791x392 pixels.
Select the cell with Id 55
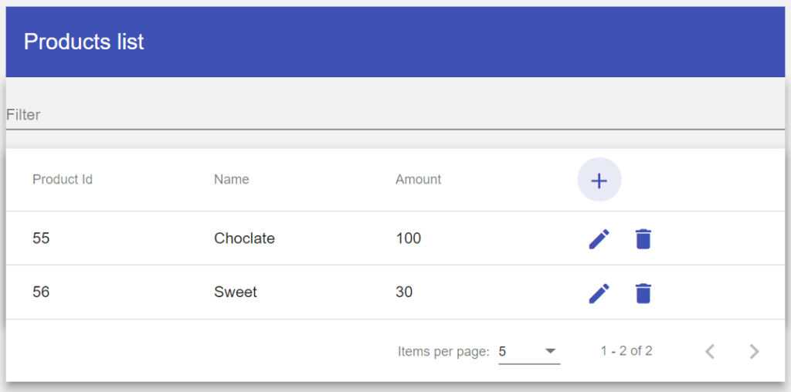[41, 238]
